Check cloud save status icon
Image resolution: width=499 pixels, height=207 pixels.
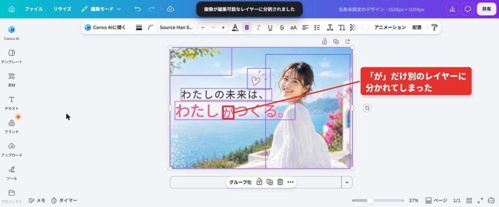pos(170,9)
